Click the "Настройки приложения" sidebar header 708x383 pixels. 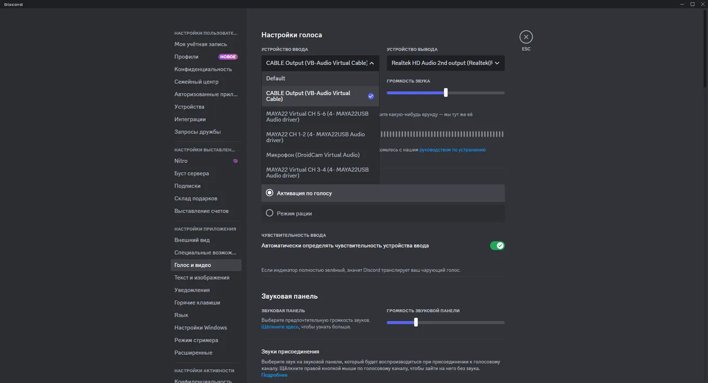click(205, 229)
